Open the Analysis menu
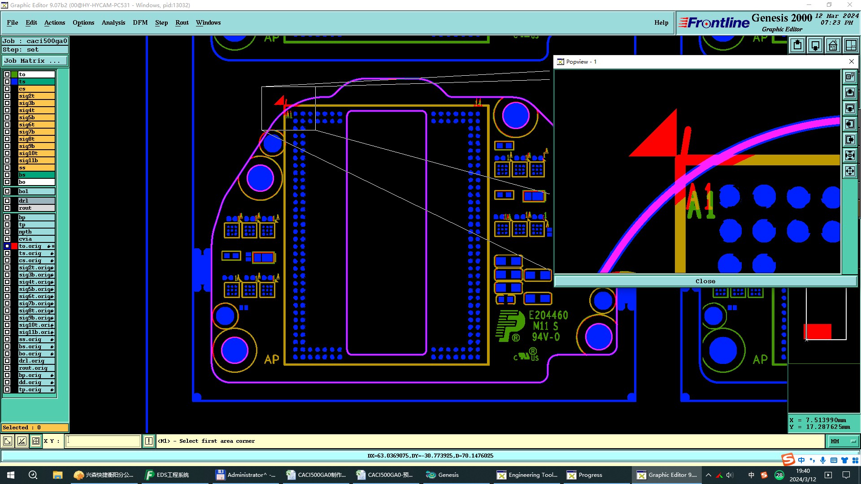The width and height of the screenshot is (861, 484). coord(113,22)
